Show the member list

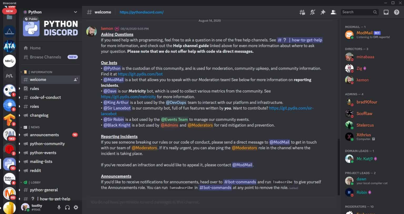pyautogui.click(x=333, y=12)
